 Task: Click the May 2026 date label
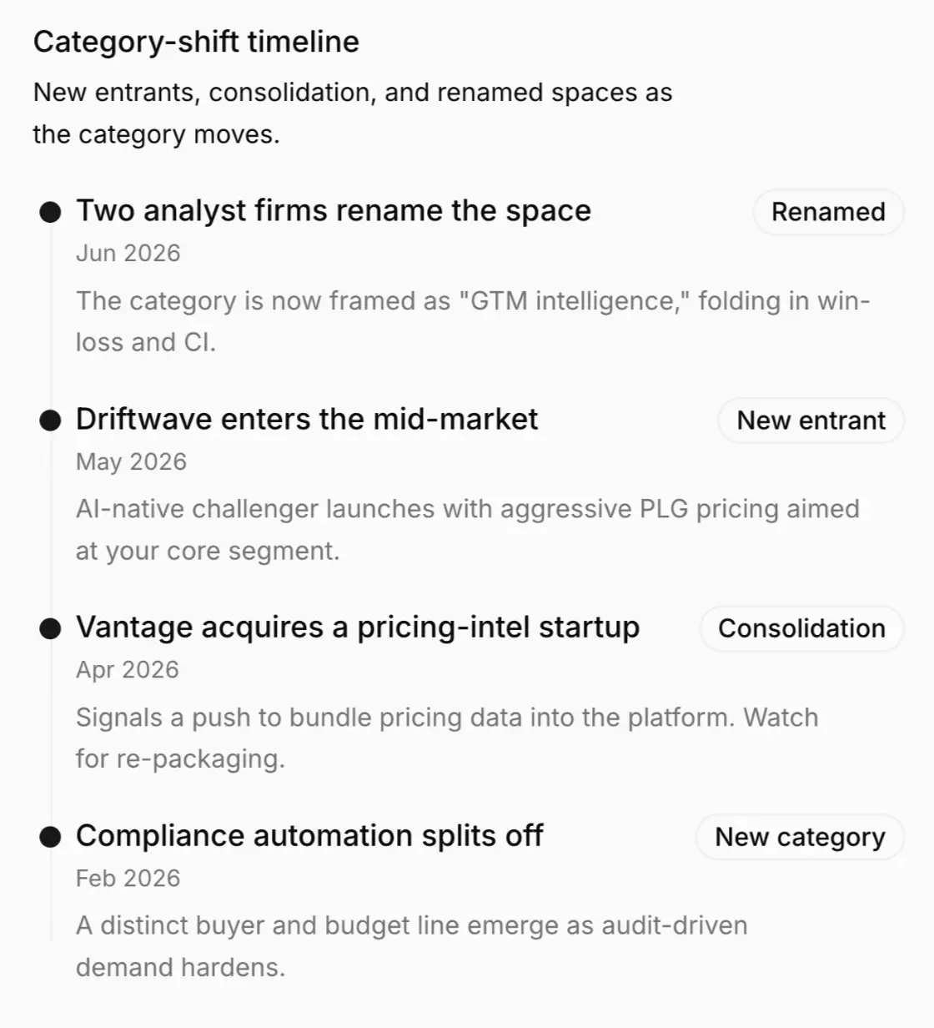tap(131, 461)
